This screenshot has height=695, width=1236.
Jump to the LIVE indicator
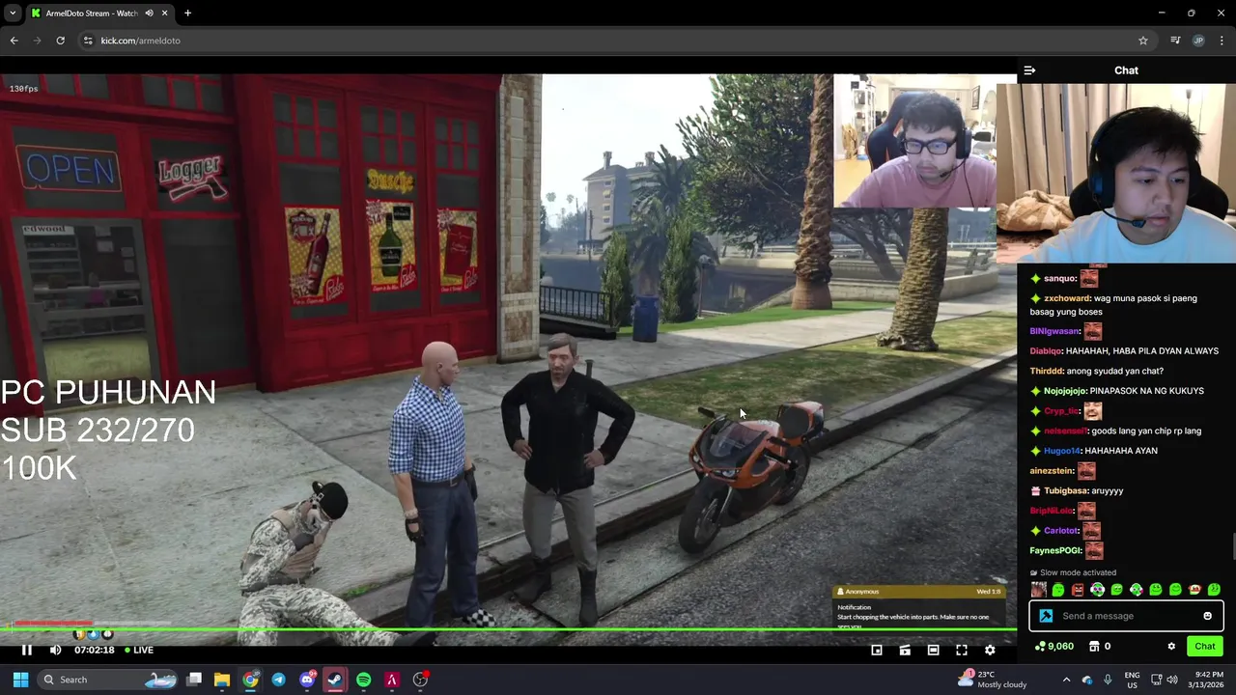pos(138,650)
